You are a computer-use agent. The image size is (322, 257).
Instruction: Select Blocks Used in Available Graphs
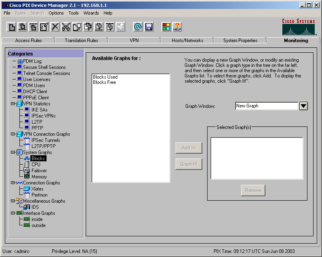(105, 77)
